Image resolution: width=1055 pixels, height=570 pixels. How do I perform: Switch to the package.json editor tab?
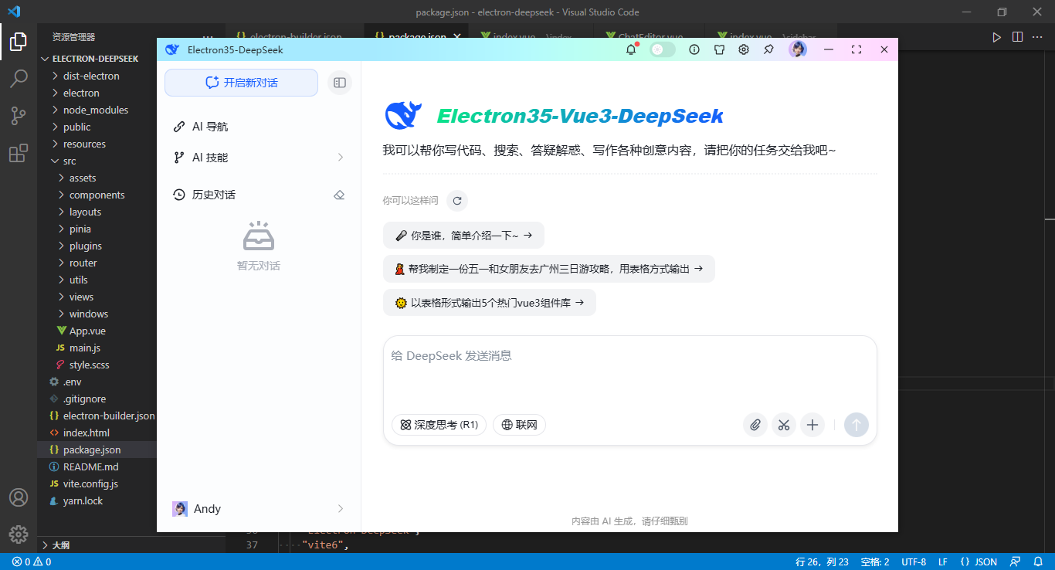[417, 36]
